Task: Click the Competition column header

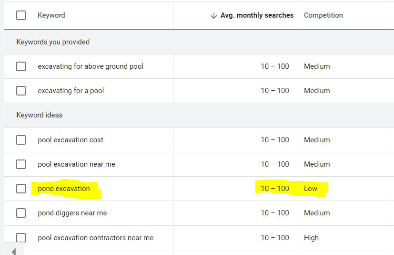Action: pyautogui.click(x=323, y=15)
